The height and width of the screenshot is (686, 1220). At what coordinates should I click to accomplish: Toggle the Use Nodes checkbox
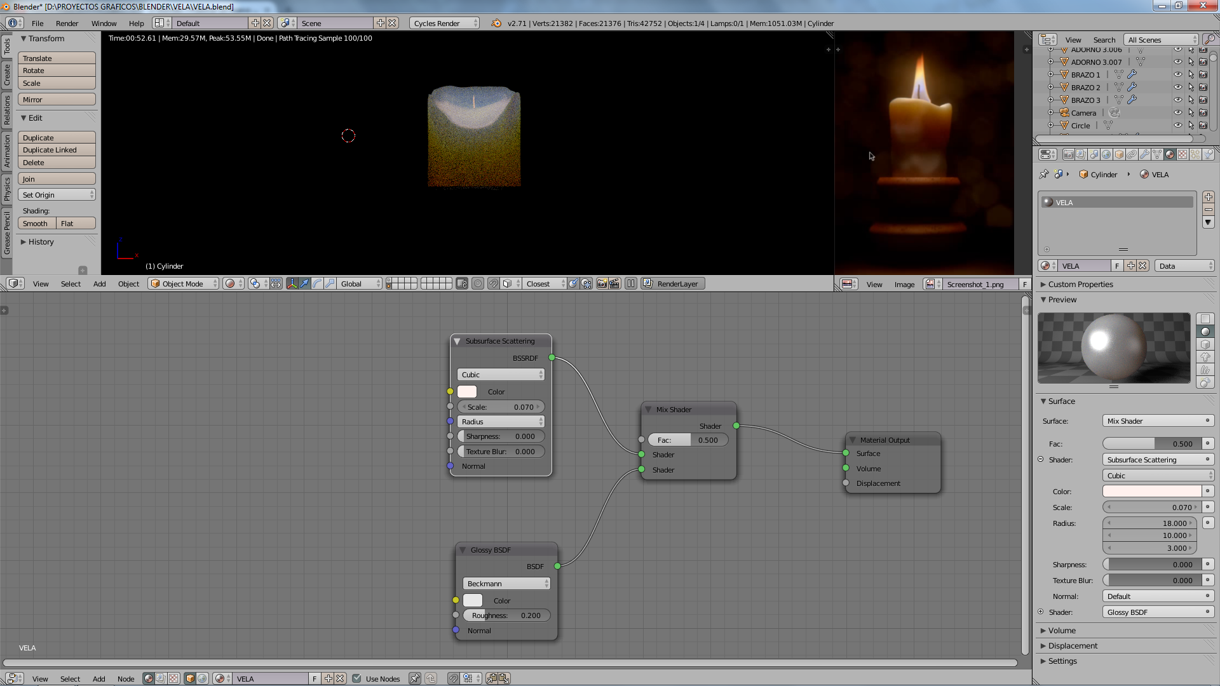(x=356, y=678)
